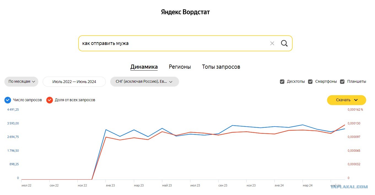Expand the СНГ region selector
The image size is (375, 195).
pos(145,82)
